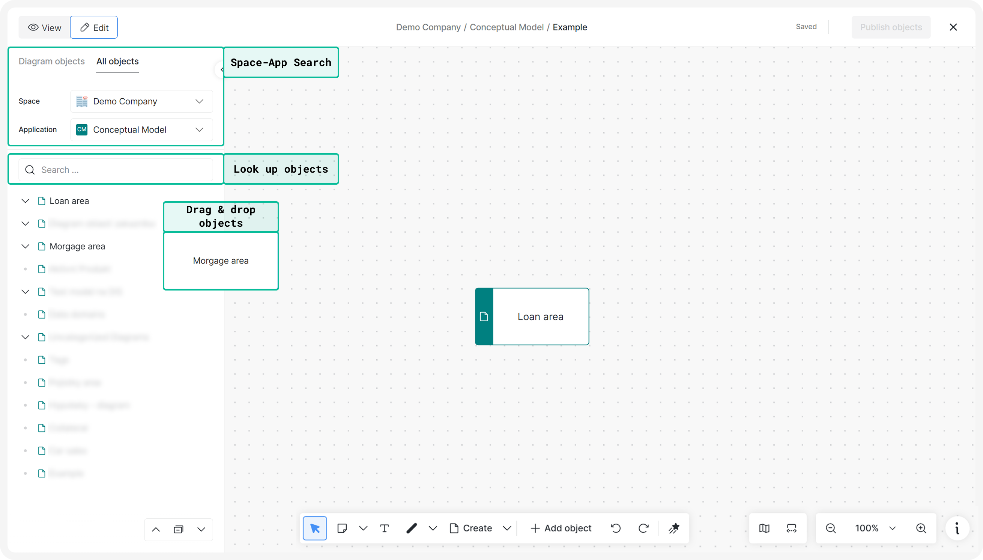Click Publish objects button

(891, 27)
